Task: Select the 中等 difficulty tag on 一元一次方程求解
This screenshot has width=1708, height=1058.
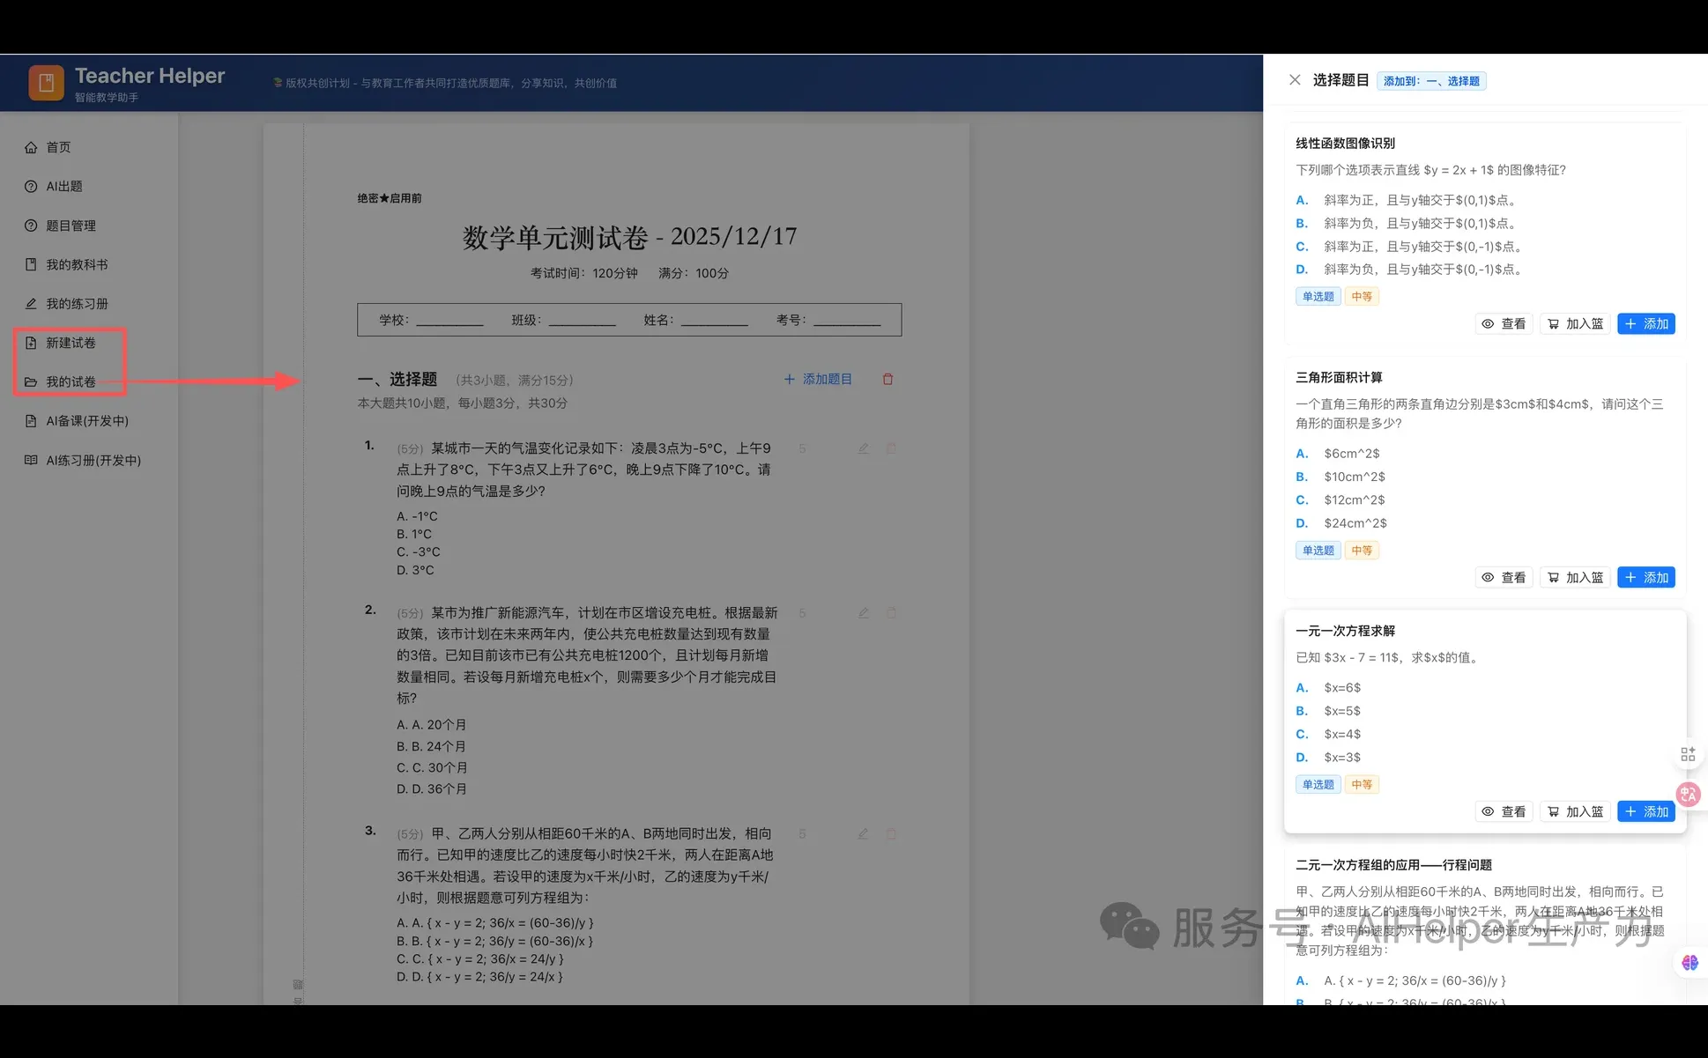Action: (1361, 784)
